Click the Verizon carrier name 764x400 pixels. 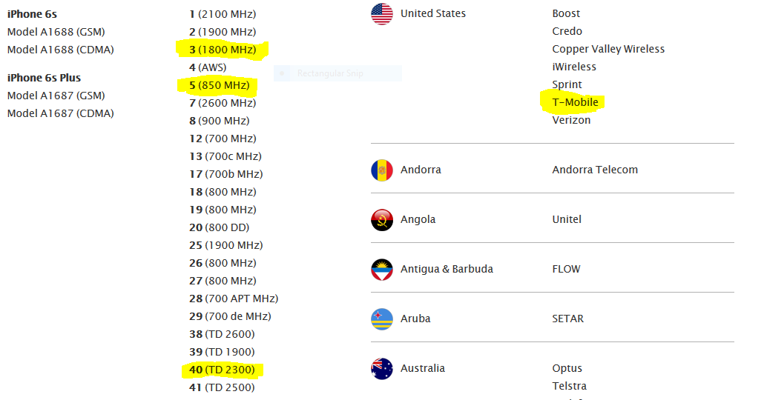pos(571,120)
